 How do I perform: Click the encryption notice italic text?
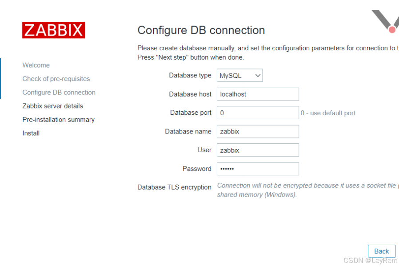[308, 190]
